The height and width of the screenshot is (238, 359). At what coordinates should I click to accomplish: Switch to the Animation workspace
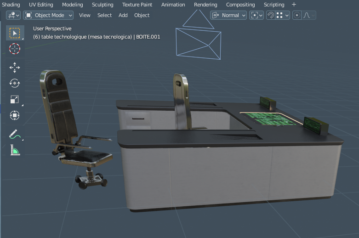click(173, 5)
